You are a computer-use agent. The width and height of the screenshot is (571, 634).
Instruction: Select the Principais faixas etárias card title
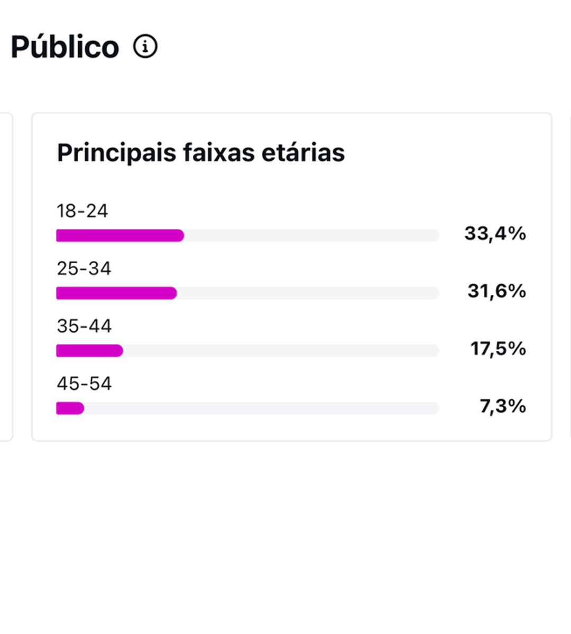201,153
